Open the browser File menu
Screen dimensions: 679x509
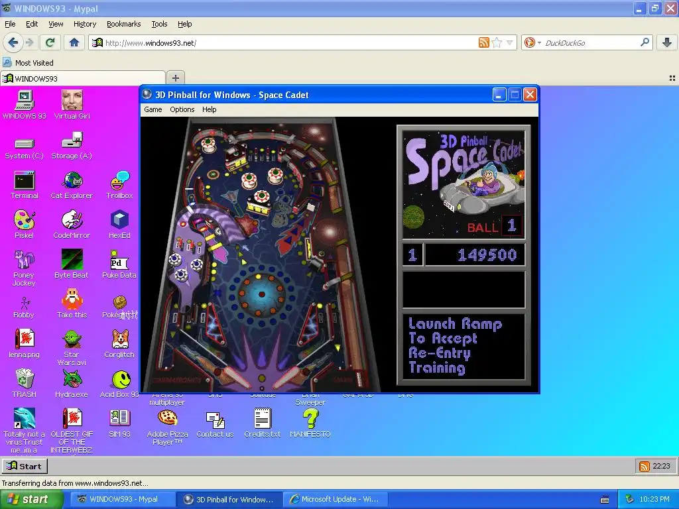click(x=10, y=24)
